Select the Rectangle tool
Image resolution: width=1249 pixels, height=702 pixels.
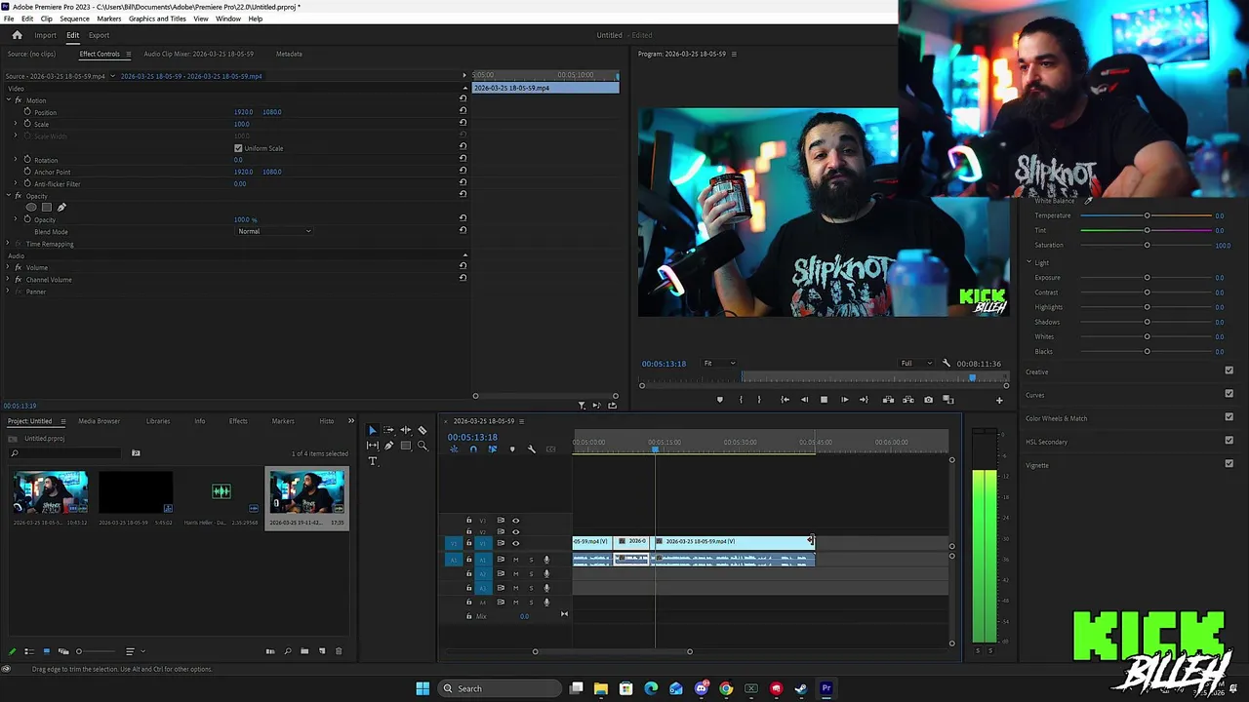[x=405, y=446]
